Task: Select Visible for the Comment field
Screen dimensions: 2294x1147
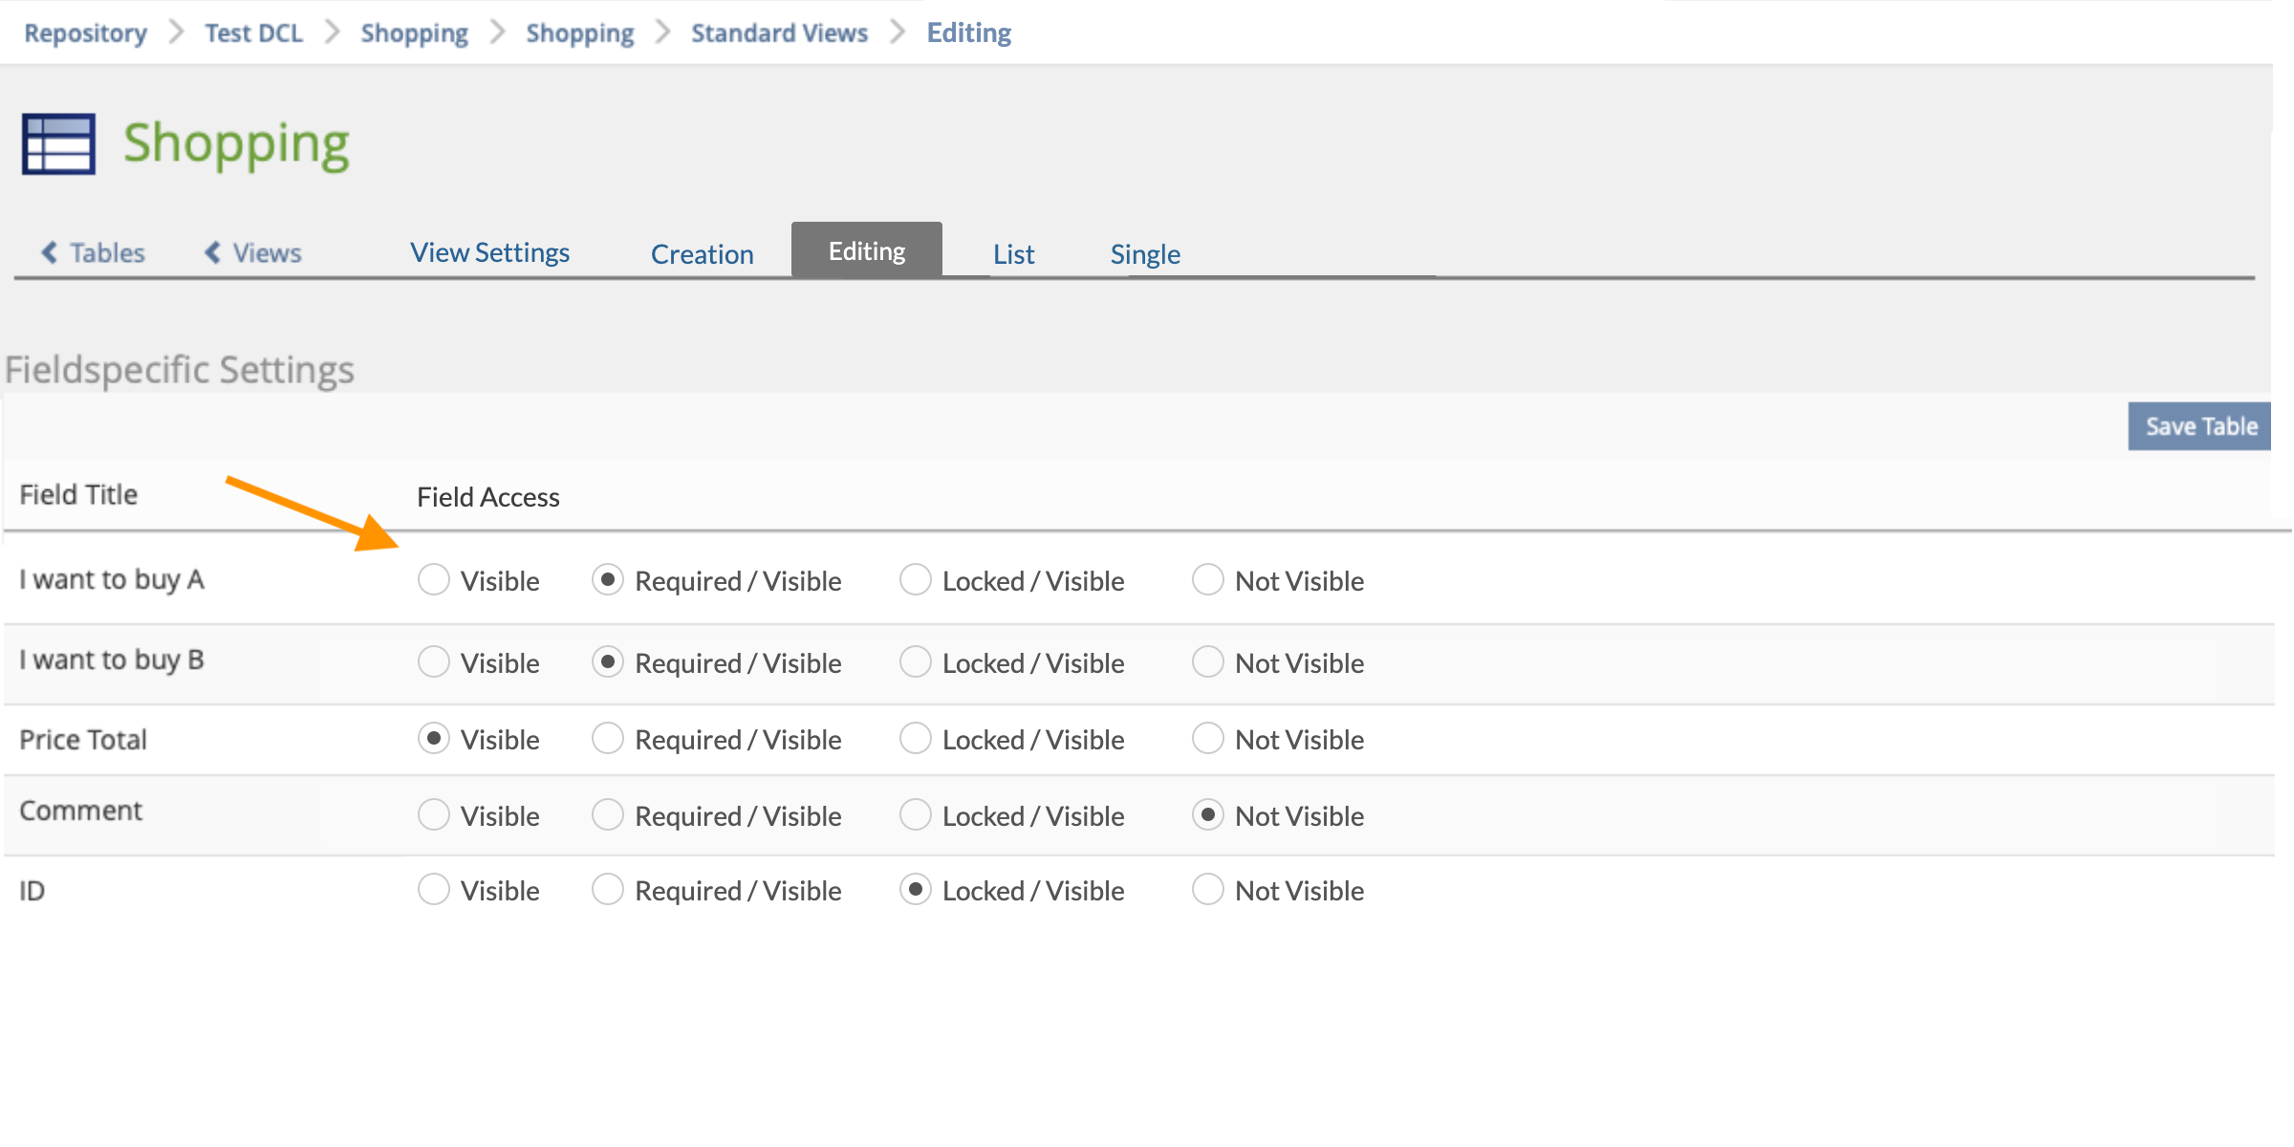Action: (x=434, y=814)
